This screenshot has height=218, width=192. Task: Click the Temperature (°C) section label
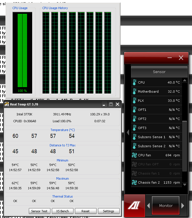pyautogui.click(x=63, y=130)
